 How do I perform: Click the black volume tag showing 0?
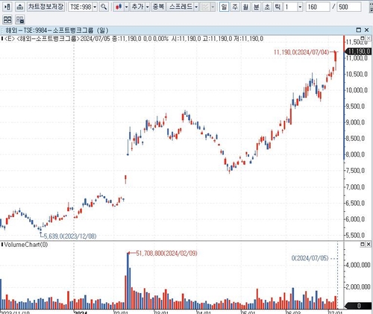tap(358, 306)
